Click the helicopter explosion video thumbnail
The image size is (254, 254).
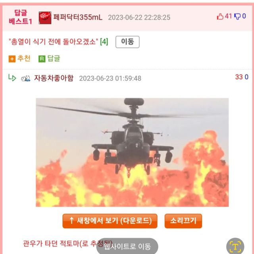[132, 152]
